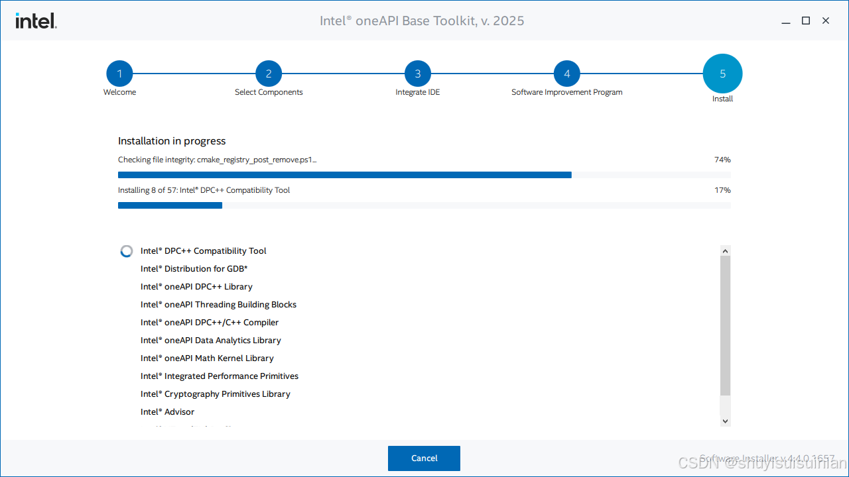This screenshot has height=477, width=849.
Task: Click the spinning progress icon beside DPC++ Compatibility Tool
Action: (127, 251)
